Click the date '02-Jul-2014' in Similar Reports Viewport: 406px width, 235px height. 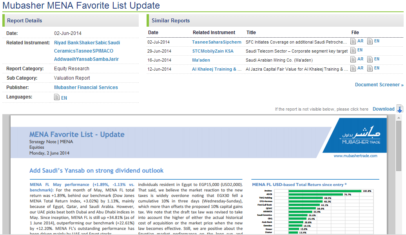(158, 42)
